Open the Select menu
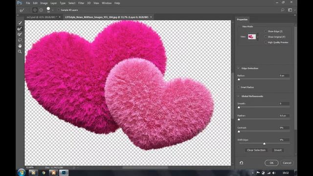The image size is (313, 176). pyautogui.click(x=72, y=3)
